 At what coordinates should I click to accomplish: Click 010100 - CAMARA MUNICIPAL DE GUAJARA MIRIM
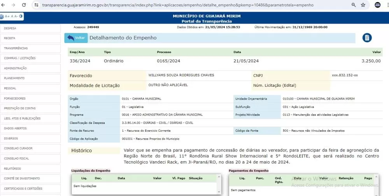tap(319, 99)
